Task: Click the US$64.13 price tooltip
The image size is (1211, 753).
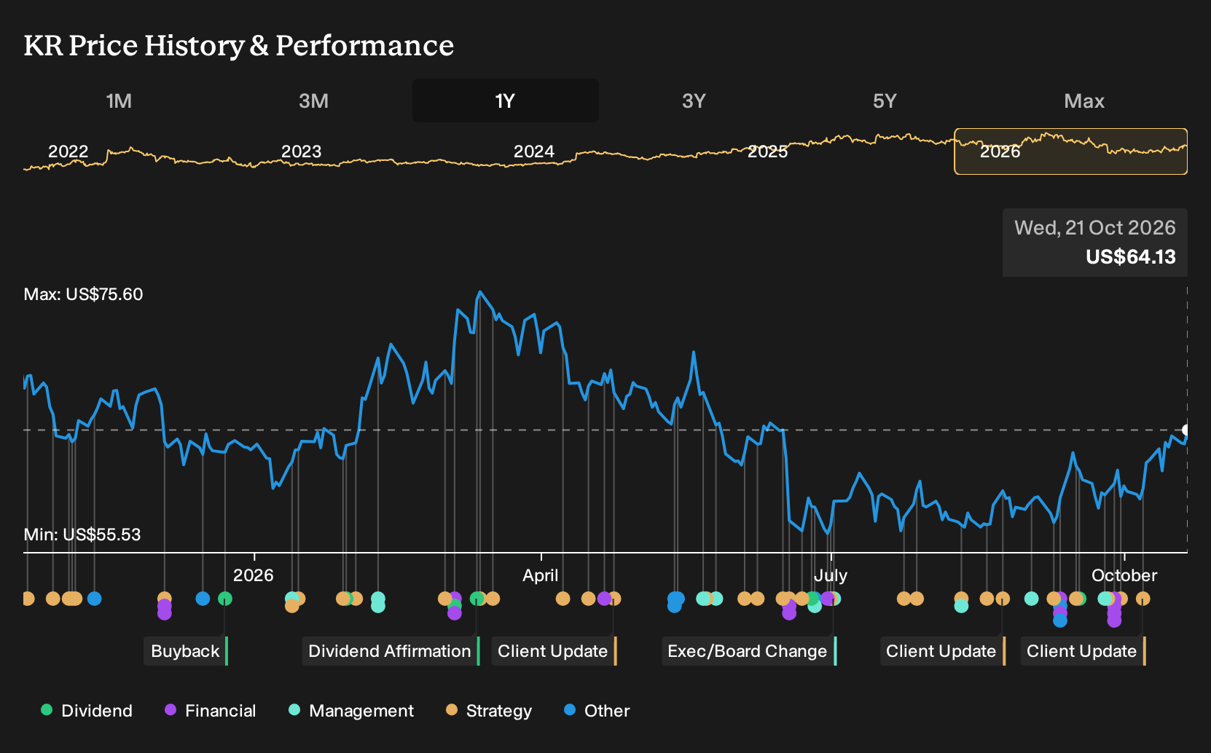Action: point(1095,243)
